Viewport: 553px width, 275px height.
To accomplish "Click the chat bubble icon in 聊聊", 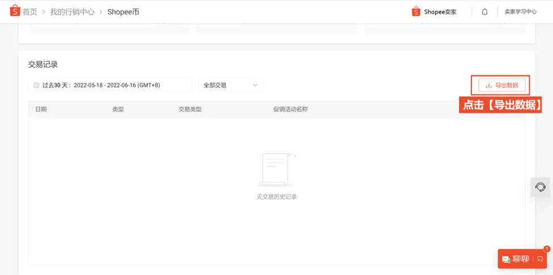I will (x=506, y=260).
